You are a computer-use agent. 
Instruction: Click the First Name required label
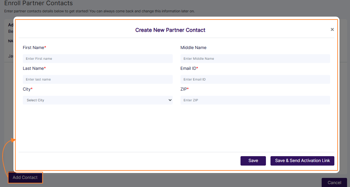[x=34, y=47]
